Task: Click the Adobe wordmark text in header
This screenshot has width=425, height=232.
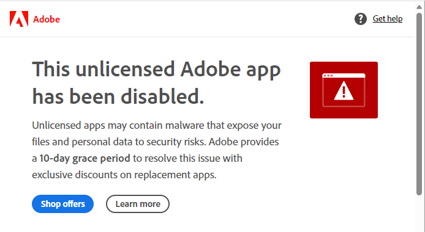Action: (47, 19)
